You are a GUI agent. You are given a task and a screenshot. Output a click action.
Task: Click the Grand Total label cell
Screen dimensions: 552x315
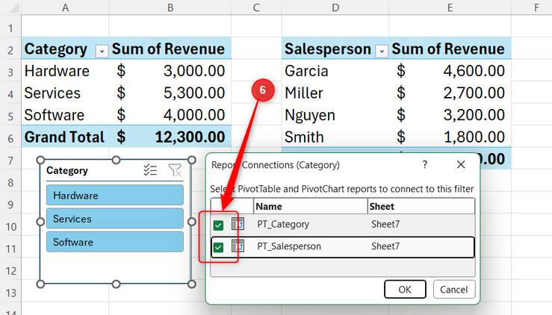pos(65,137)
